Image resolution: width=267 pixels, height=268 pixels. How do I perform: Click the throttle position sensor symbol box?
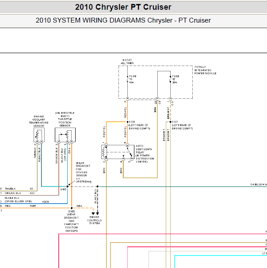(x=65, y=135)
